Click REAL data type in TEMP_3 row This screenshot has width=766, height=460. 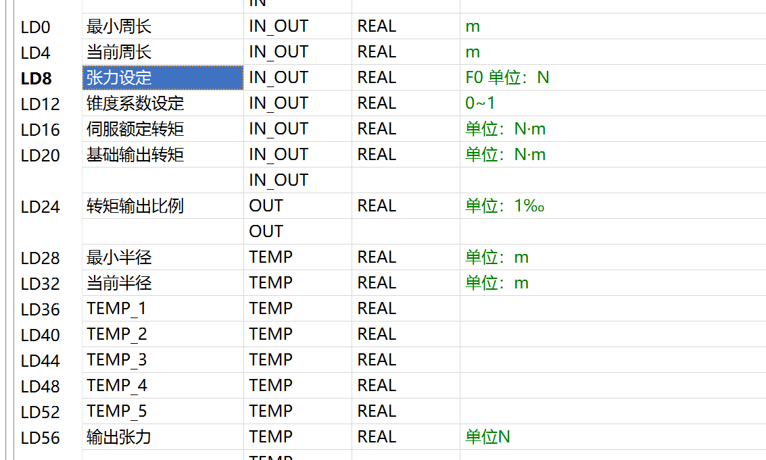(x=377, y=359)
